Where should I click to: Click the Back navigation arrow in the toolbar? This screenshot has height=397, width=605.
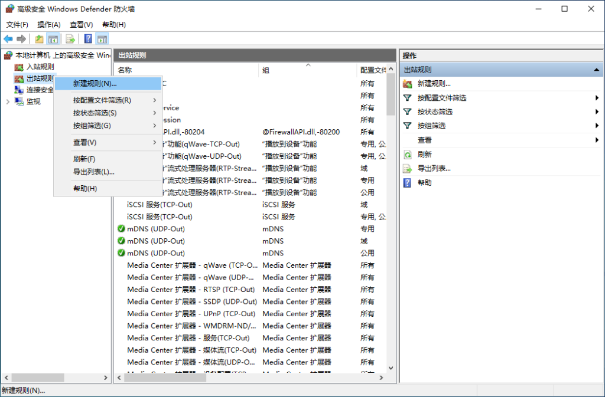(x=8, y=38)
